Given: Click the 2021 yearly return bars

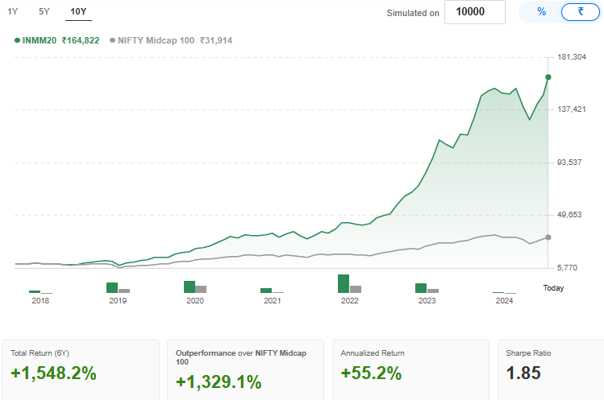Looking at the screenshot, I should [273, 291].
